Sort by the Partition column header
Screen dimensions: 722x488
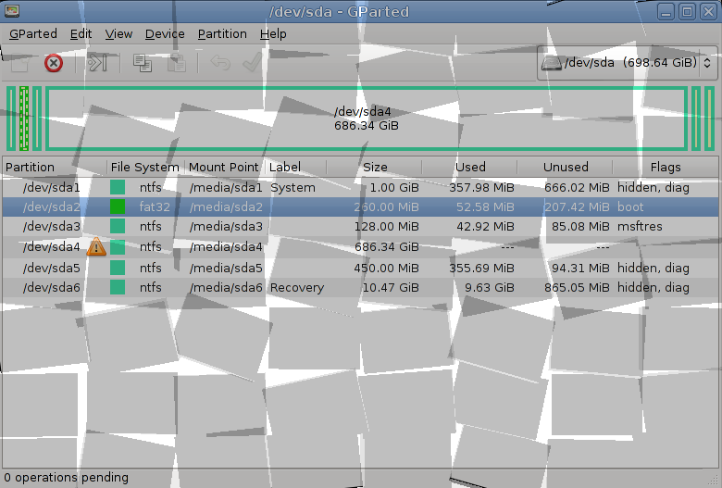pos(55,168)
